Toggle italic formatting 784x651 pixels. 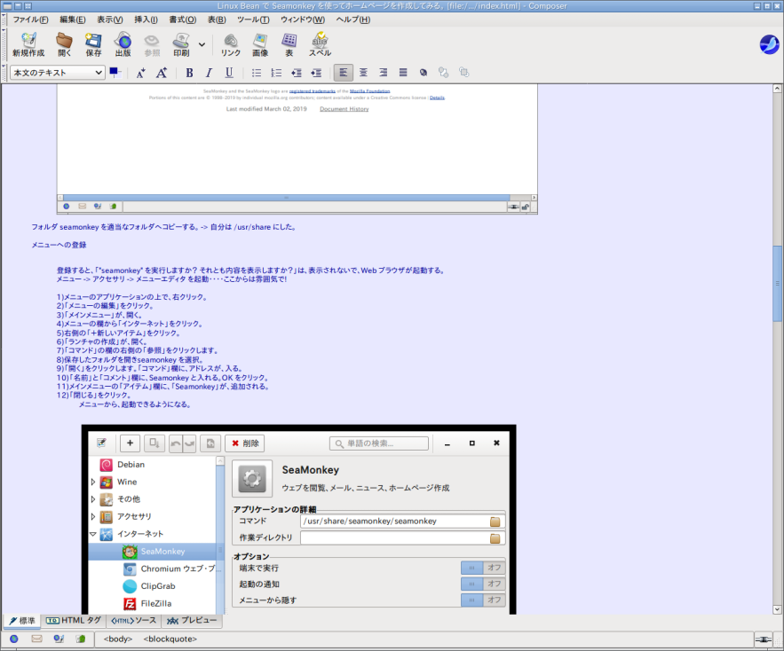click(x=209, y=73)
